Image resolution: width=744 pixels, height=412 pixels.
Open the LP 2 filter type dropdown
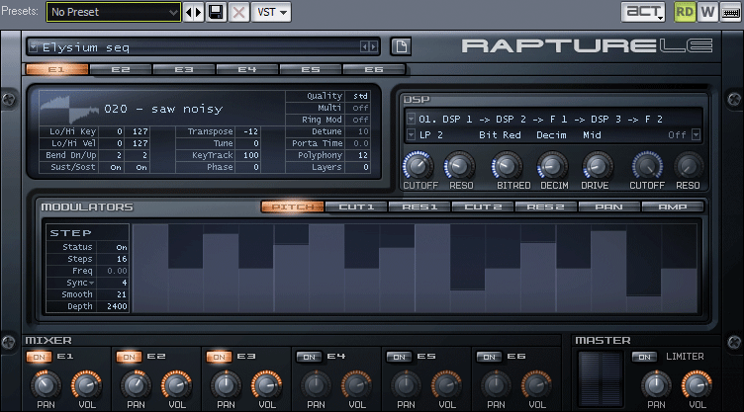411,135
